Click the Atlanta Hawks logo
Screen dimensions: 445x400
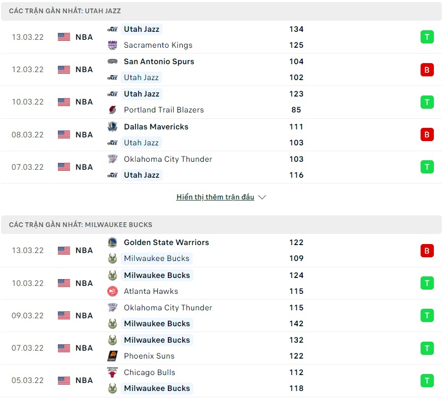(112, 291)
